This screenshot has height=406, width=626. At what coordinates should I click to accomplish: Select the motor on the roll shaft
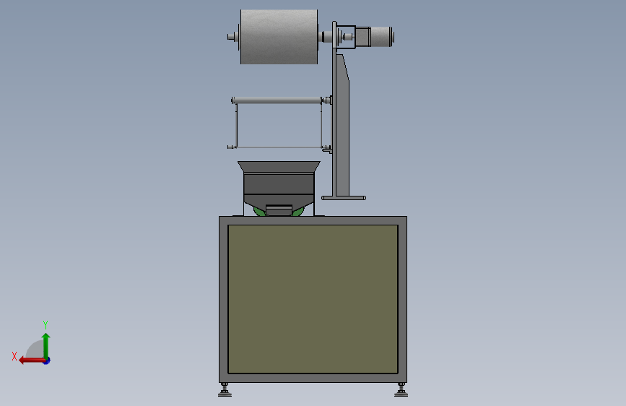pos(375,37)
